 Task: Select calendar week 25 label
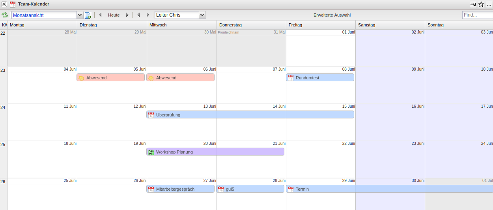(3, 144)
